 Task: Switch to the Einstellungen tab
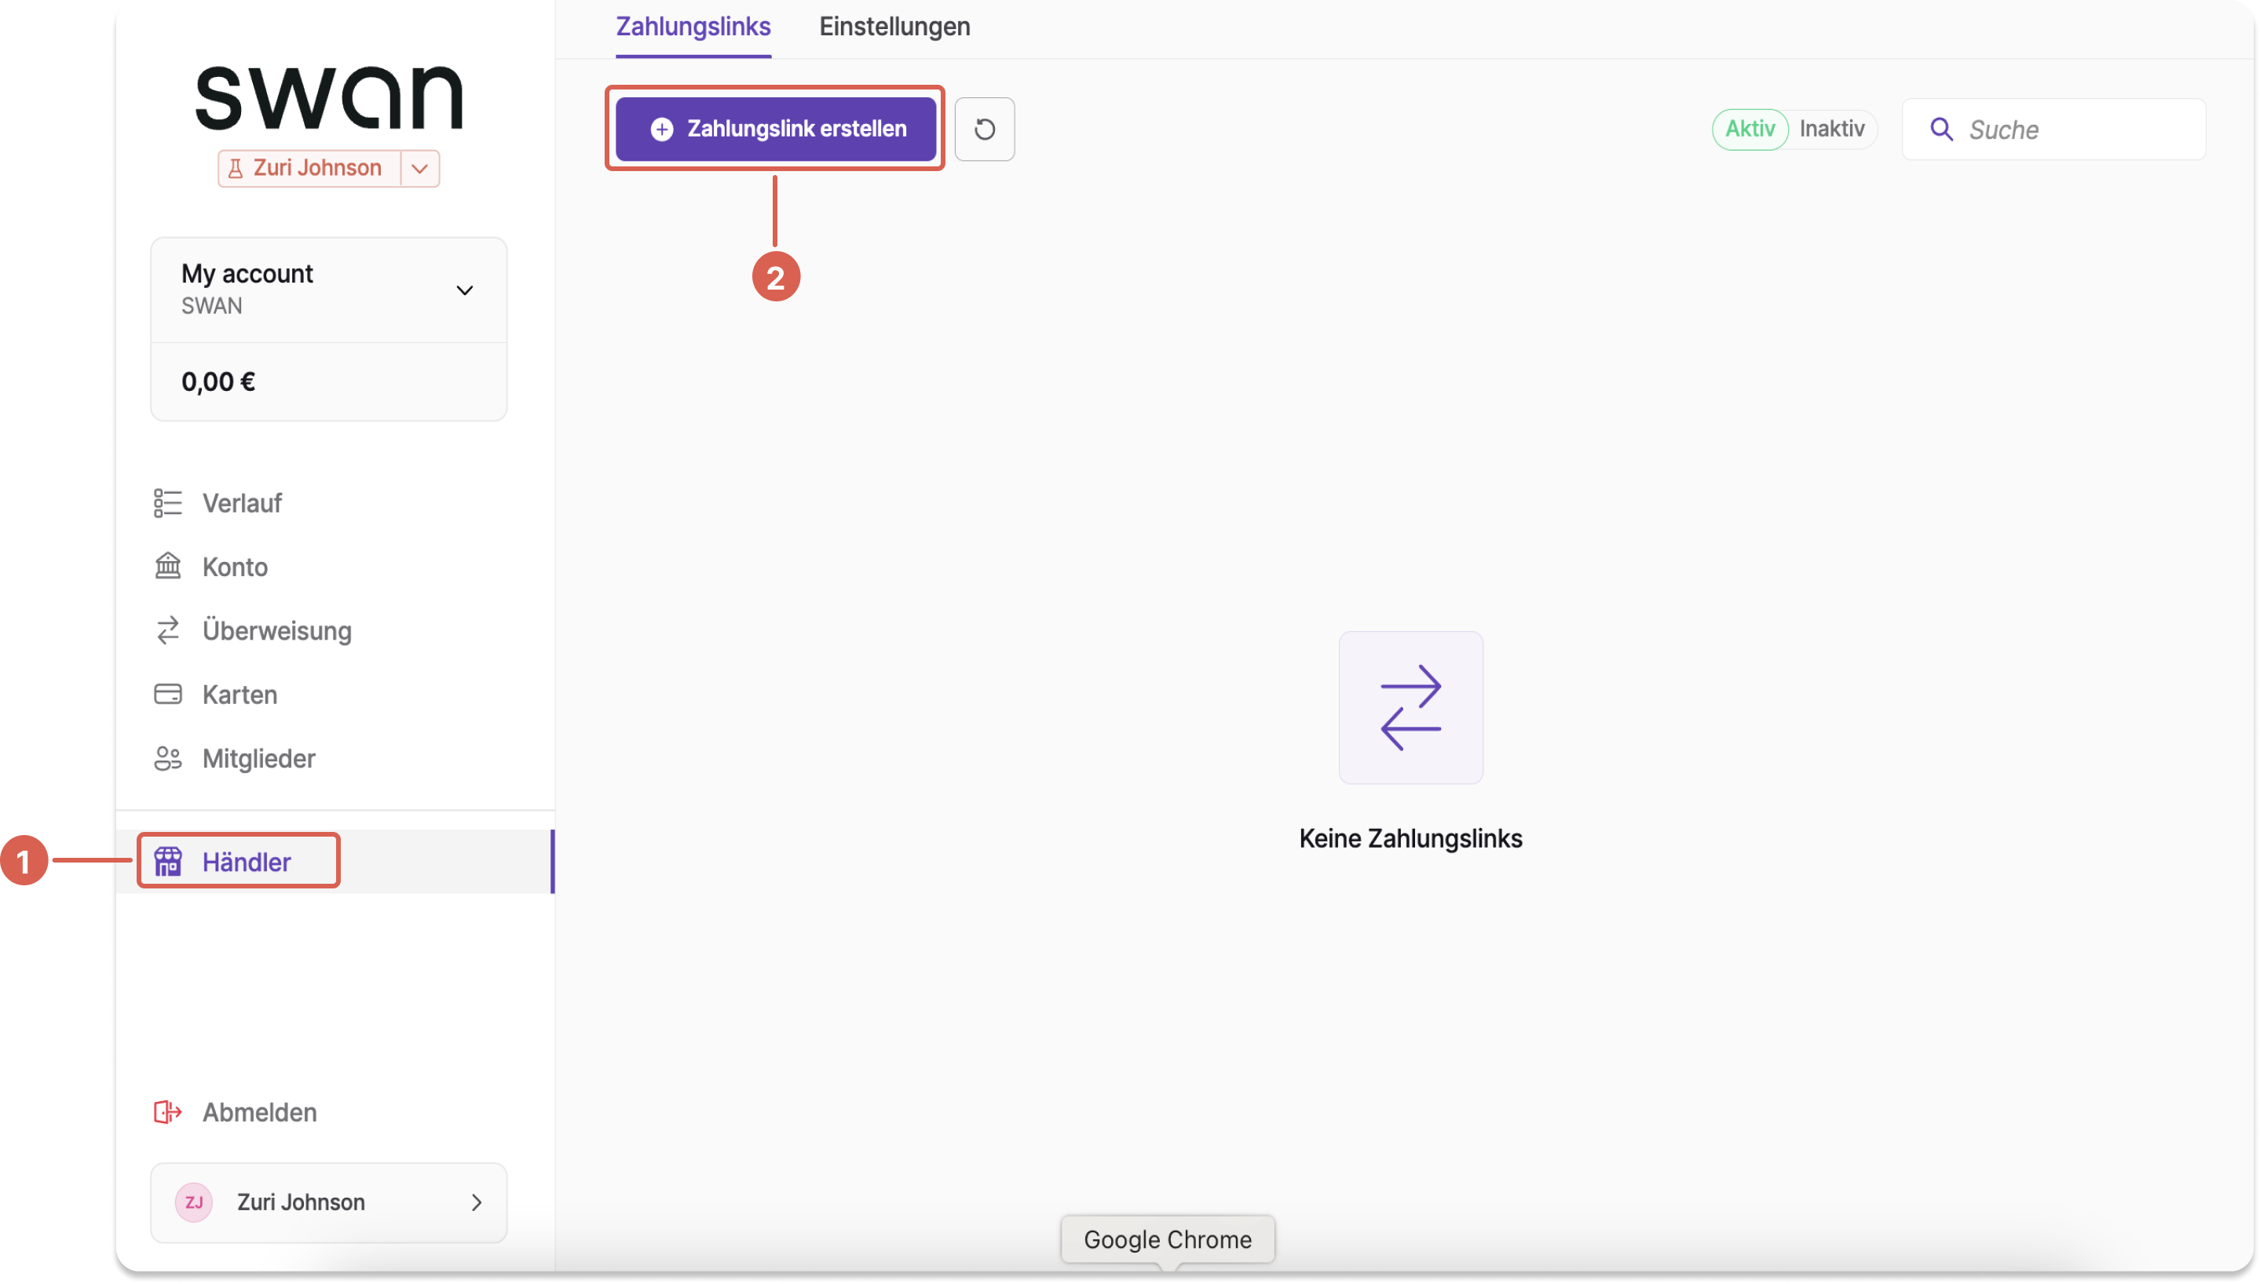(x=894, y=27)
